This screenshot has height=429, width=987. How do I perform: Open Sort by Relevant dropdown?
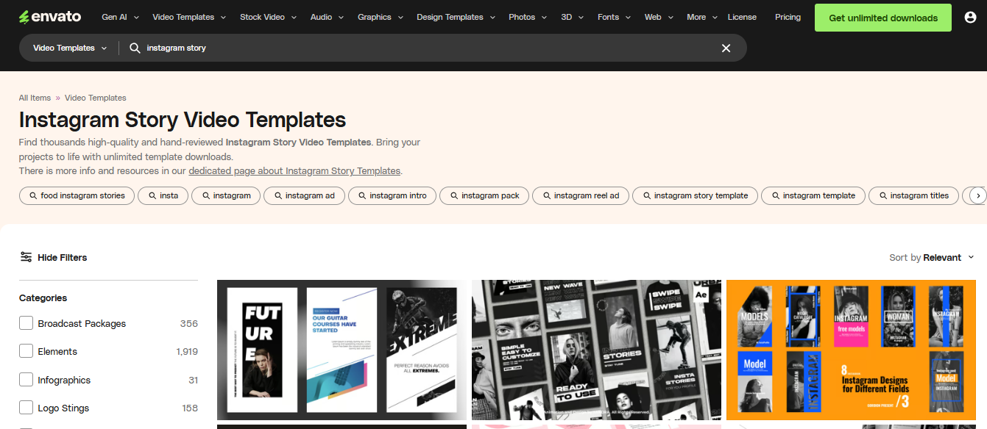(x=931, y=257)
